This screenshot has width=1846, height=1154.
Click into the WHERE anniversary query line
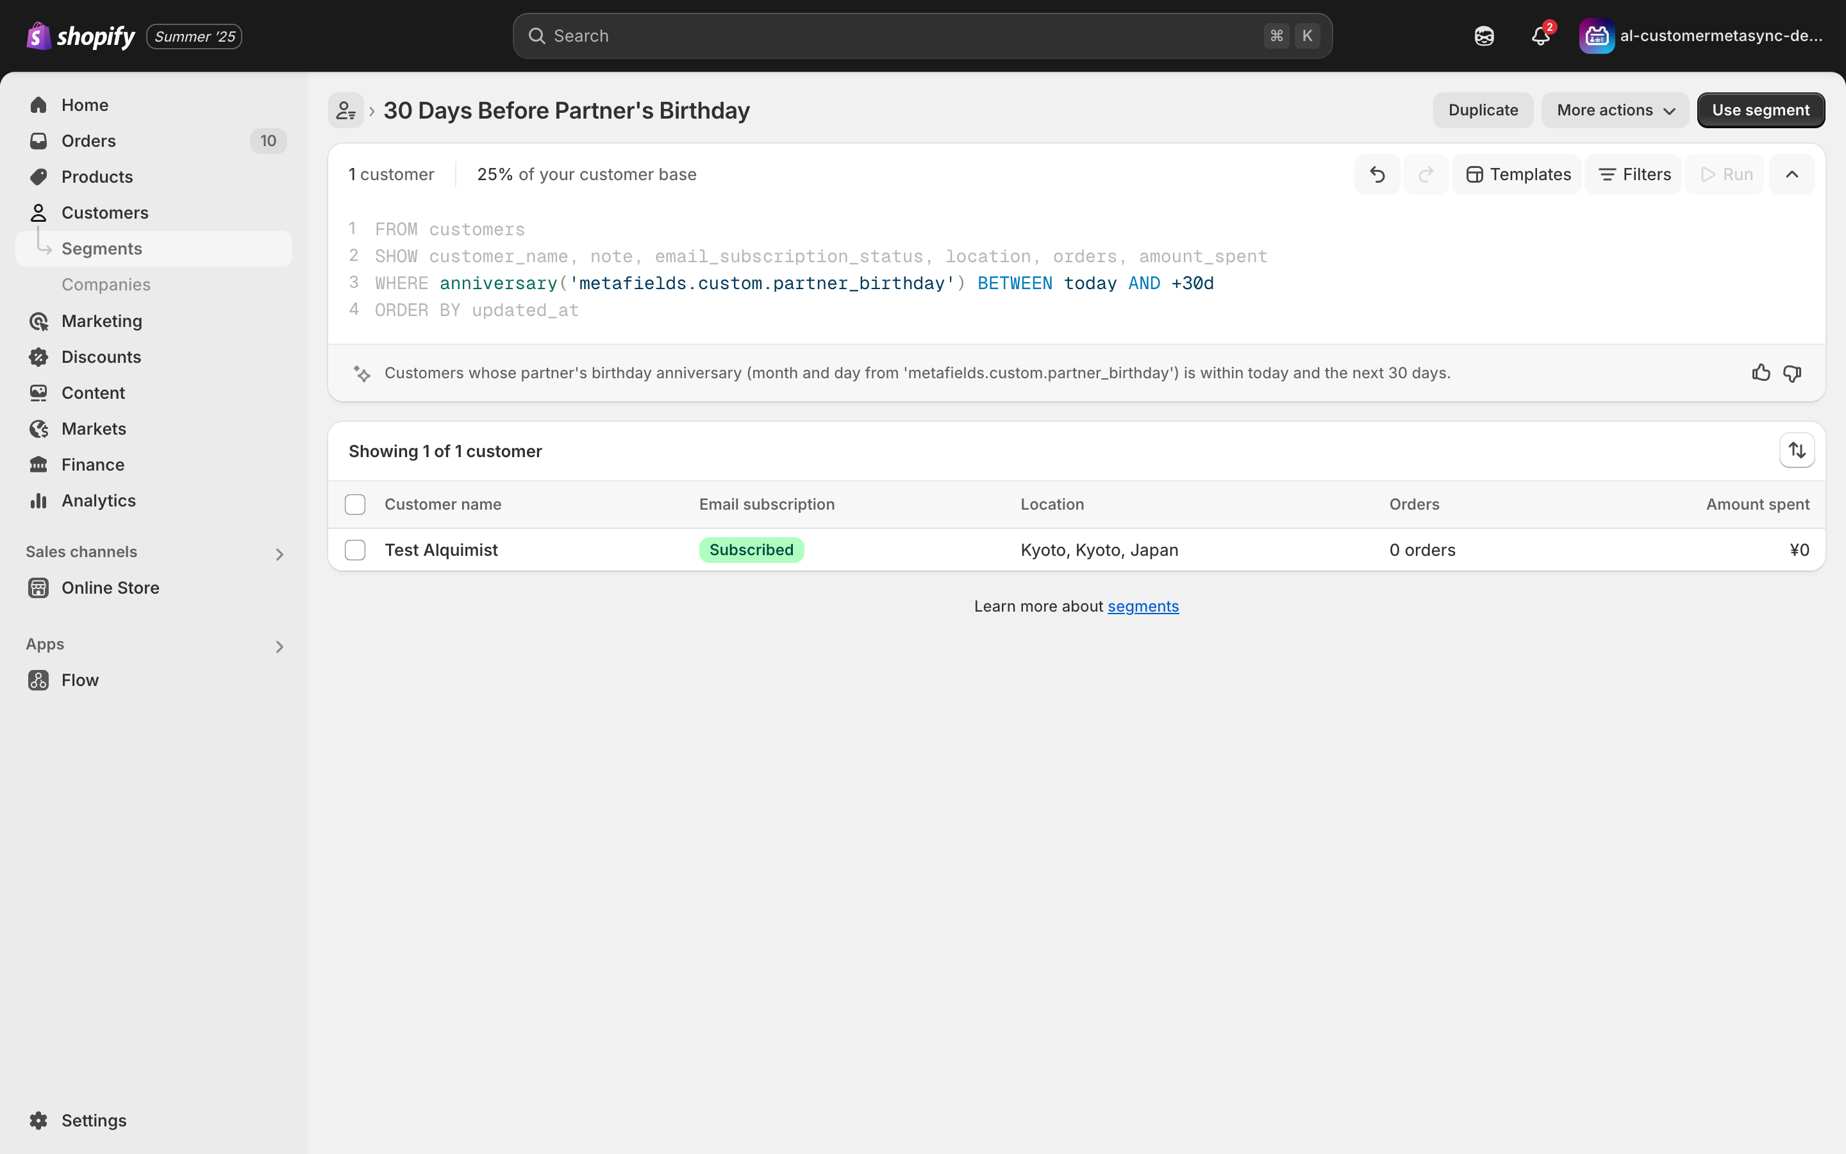[x=794, y=283]
